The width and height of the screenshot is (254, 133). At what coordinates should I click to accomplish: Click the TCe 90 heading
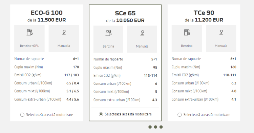(204, 13)
